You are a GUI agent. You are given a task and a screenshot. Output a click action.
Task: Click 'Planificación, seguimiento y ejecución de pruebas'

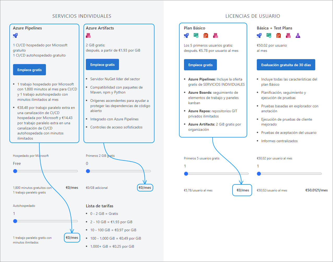pos(283,95)
